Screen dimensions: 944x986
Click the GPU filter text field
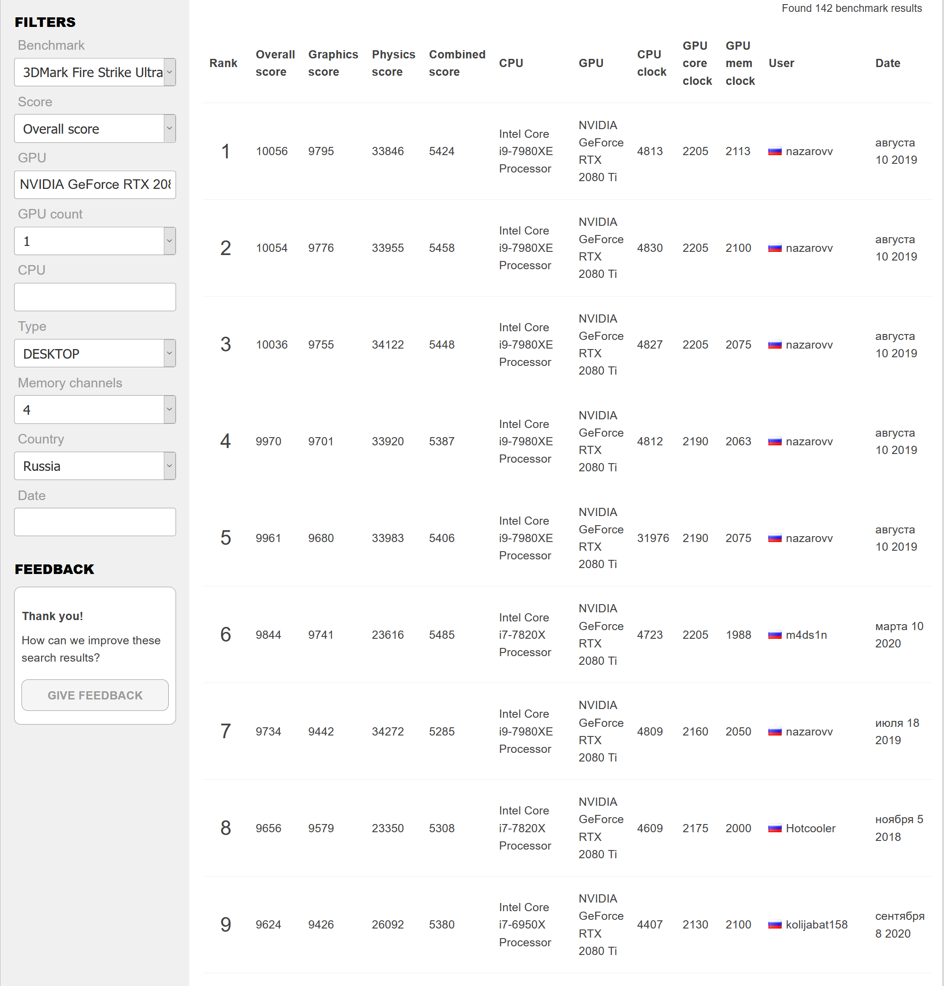tap(95, 185)
